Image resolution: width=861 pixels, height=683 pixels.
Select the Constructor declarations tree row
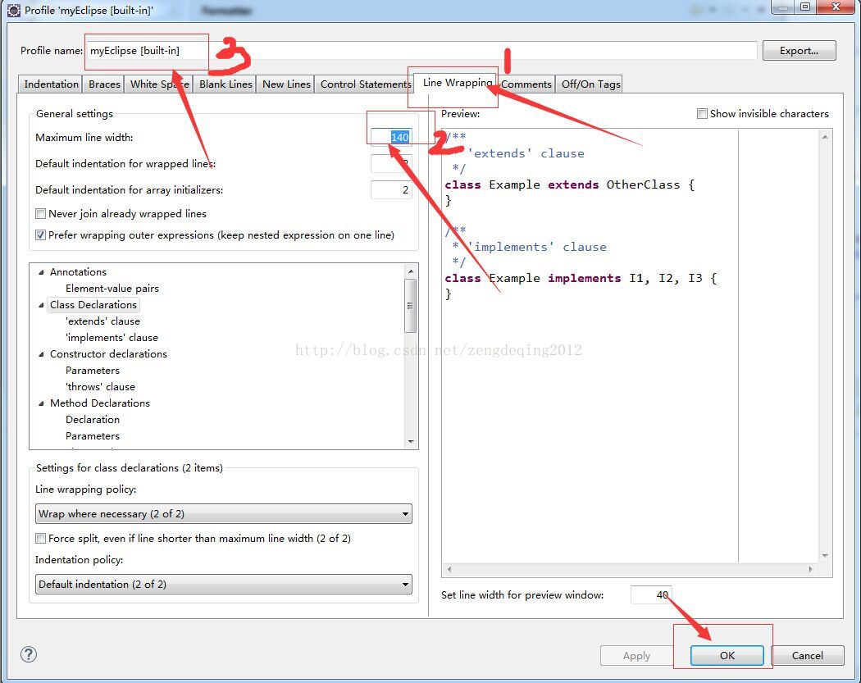[x=108, y=354]
